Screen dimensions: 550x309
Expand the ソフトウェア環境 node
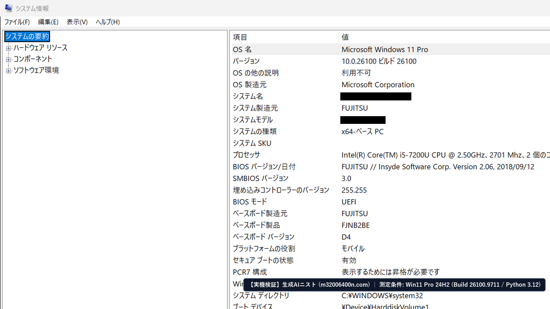point(8,71)
